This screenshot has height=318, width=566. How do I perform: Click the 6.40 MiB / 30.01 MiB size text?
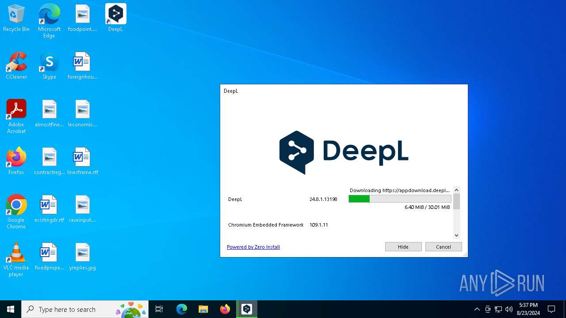(x=427, y=207)
